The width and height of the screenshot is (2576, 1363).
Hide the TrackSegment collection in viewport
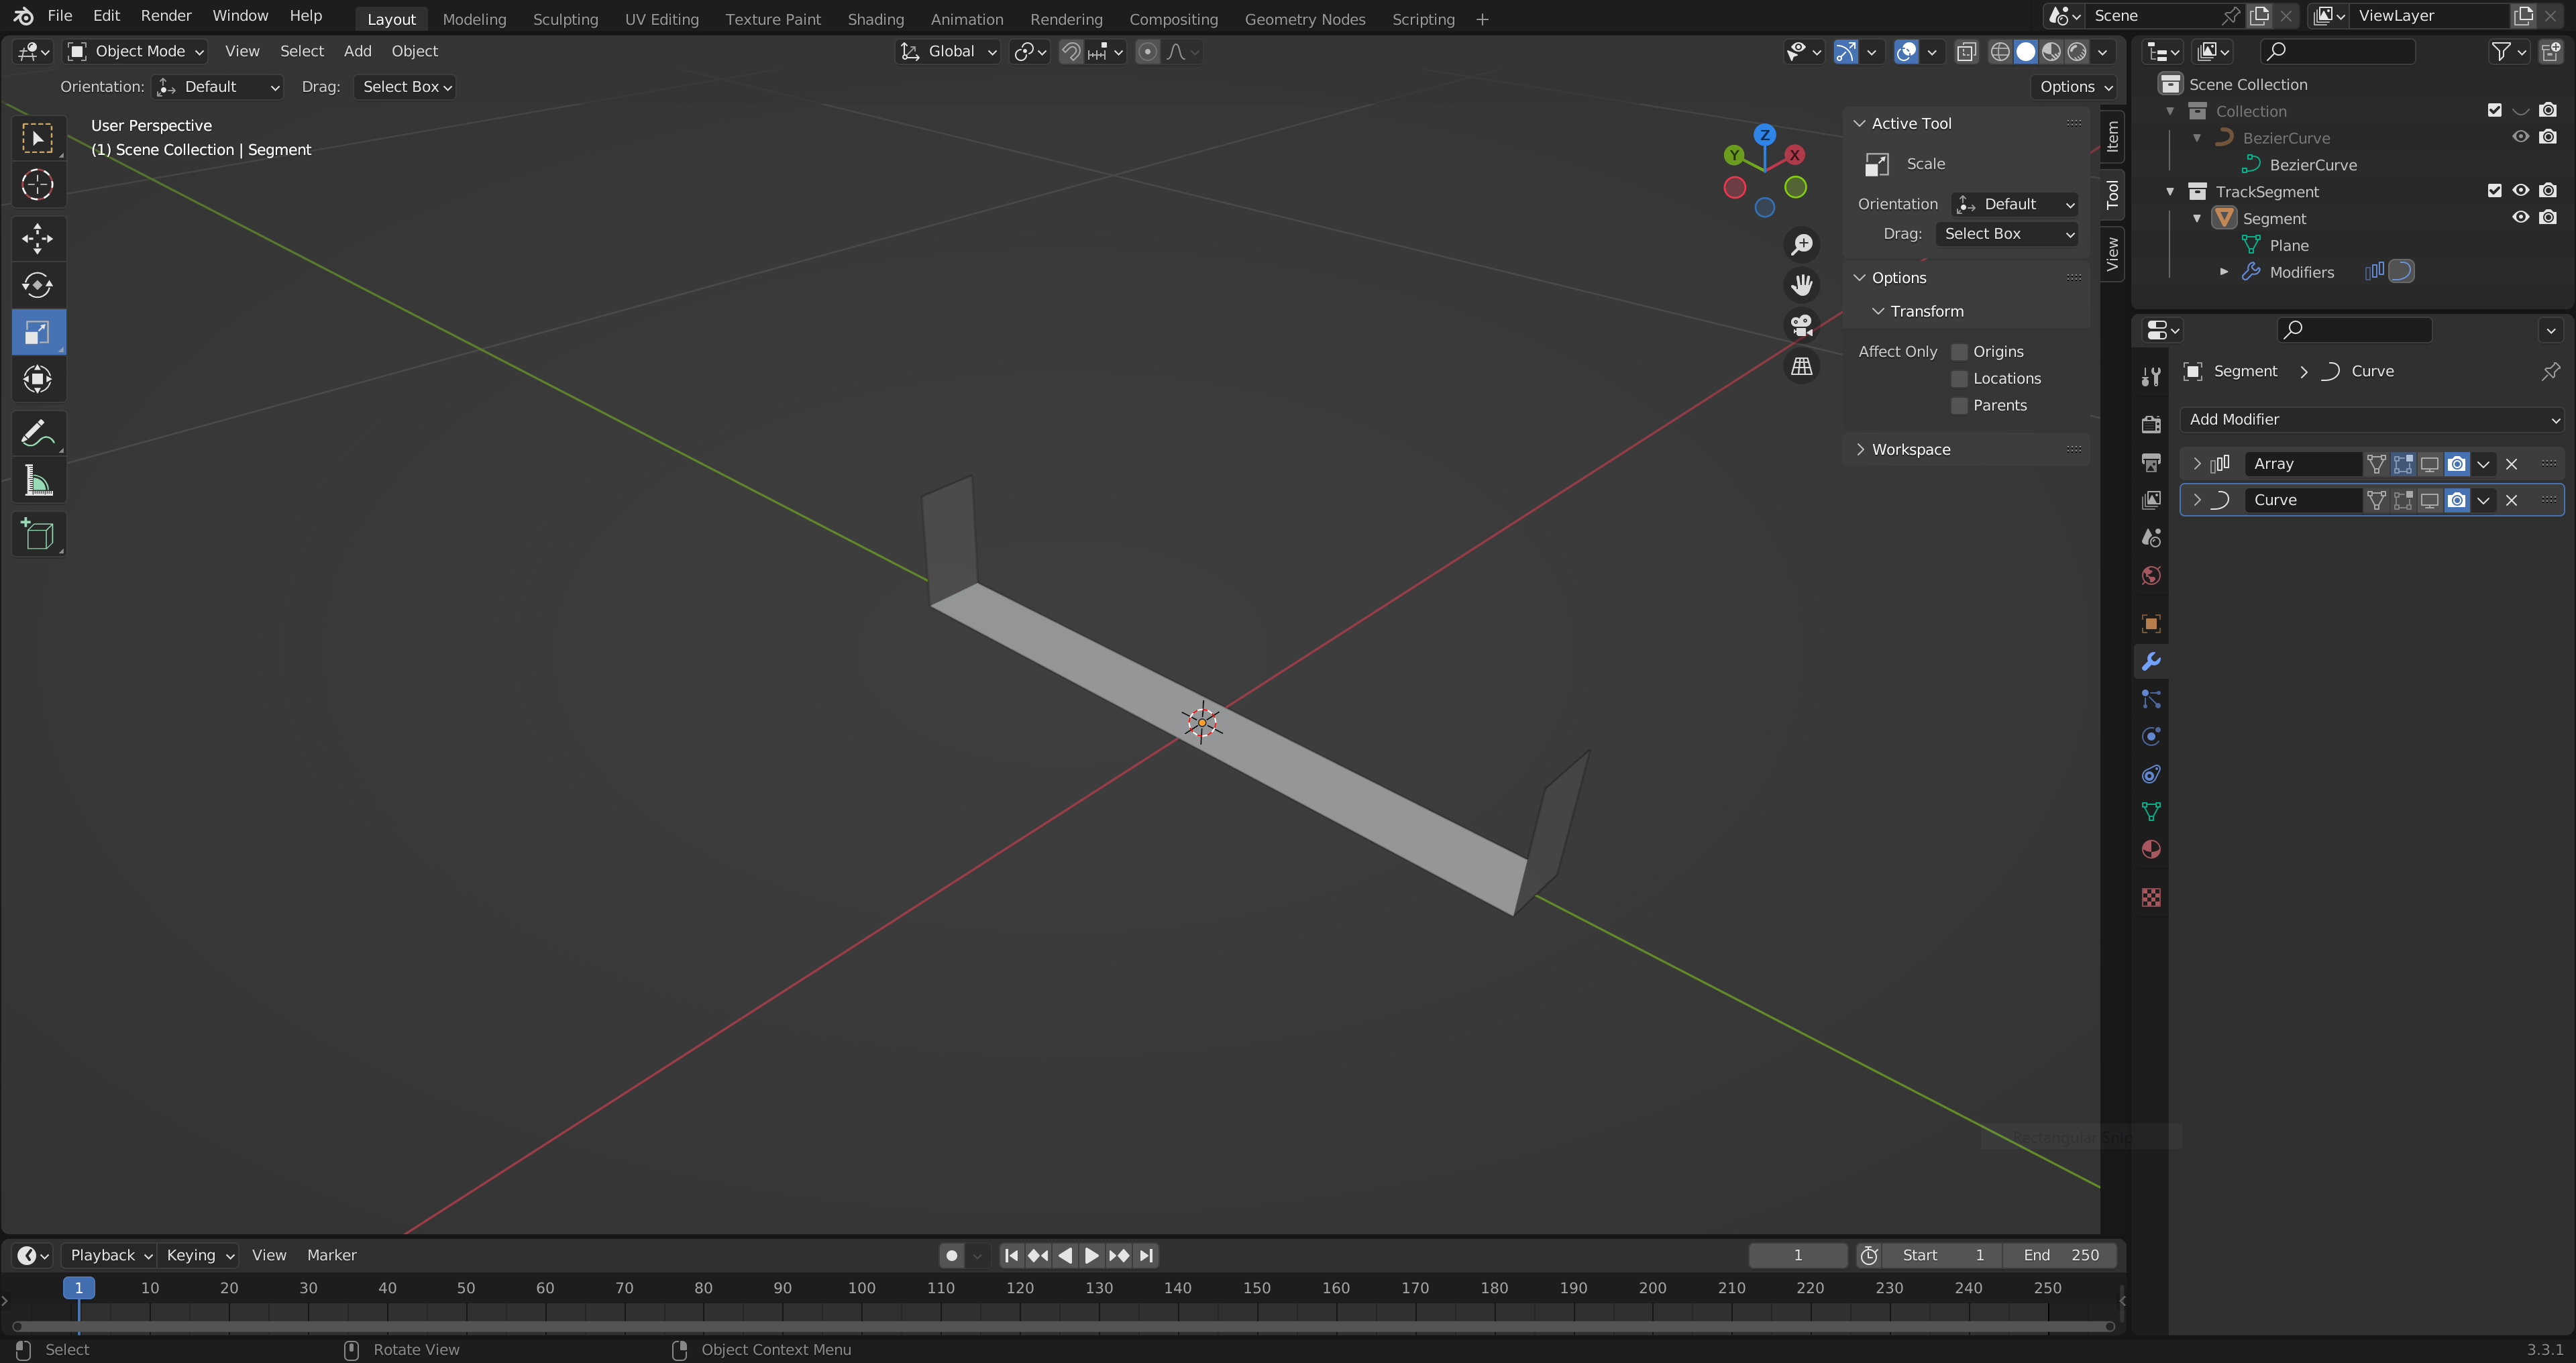[2520, 190]
